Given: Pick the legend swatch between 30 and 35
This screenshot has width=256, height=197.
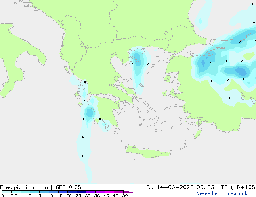Looking at the screenshot, I should 91,192.
